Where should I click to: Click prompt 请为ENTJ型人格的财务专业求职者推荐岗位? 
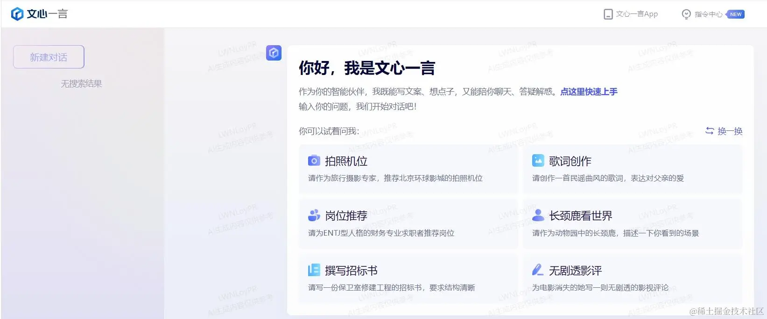coord(381,233)
